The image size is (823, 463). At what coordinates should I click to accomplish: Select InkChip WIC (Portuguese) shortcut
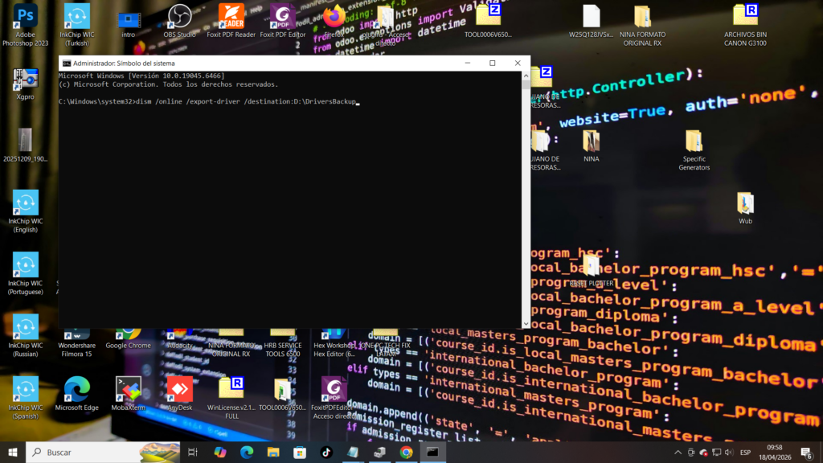pos(25,266)
